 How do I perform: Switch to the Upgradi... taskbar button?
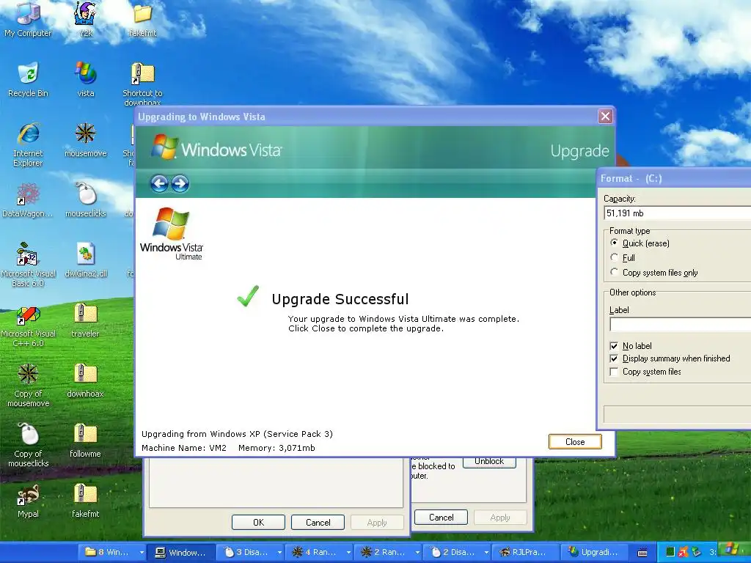(594, 553)
